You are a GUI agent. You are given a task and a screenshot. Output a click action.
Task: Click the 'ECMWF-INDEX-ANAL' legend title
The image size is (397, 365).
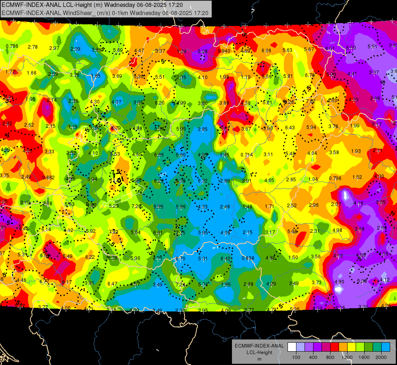click(x=259, y=346)
